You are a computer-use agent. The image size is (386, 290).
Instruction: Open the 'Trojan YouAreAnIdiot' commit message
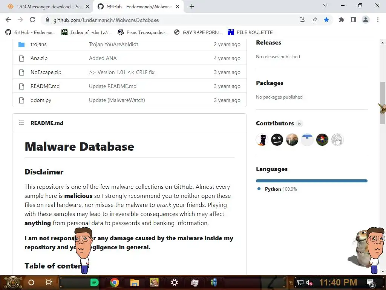tap(113, 45)
